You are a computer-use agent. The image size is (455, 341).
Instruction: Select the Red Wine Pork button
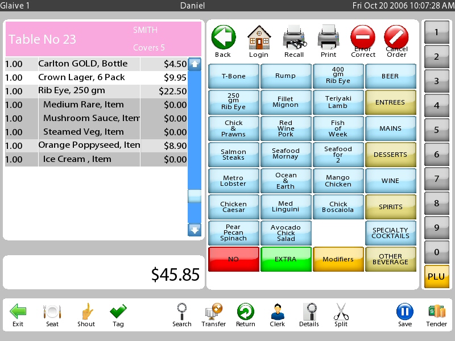click(x=286, y=128)
